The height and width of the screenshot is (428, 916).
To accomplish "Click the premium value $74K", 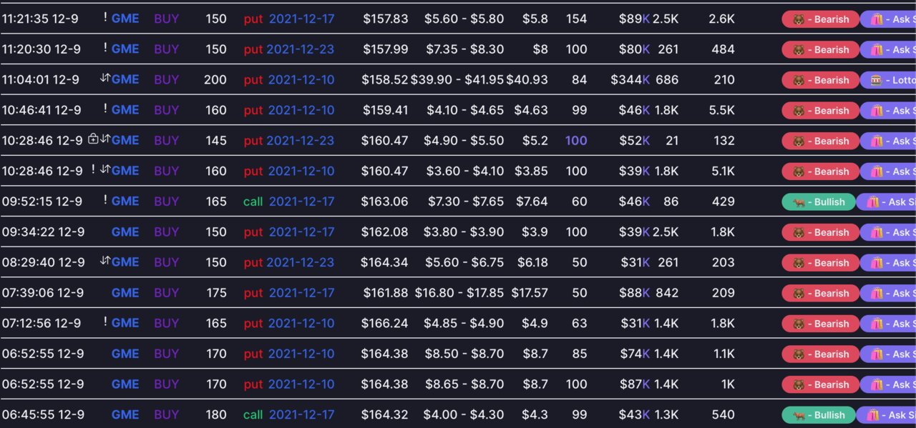I will point(635,354).
